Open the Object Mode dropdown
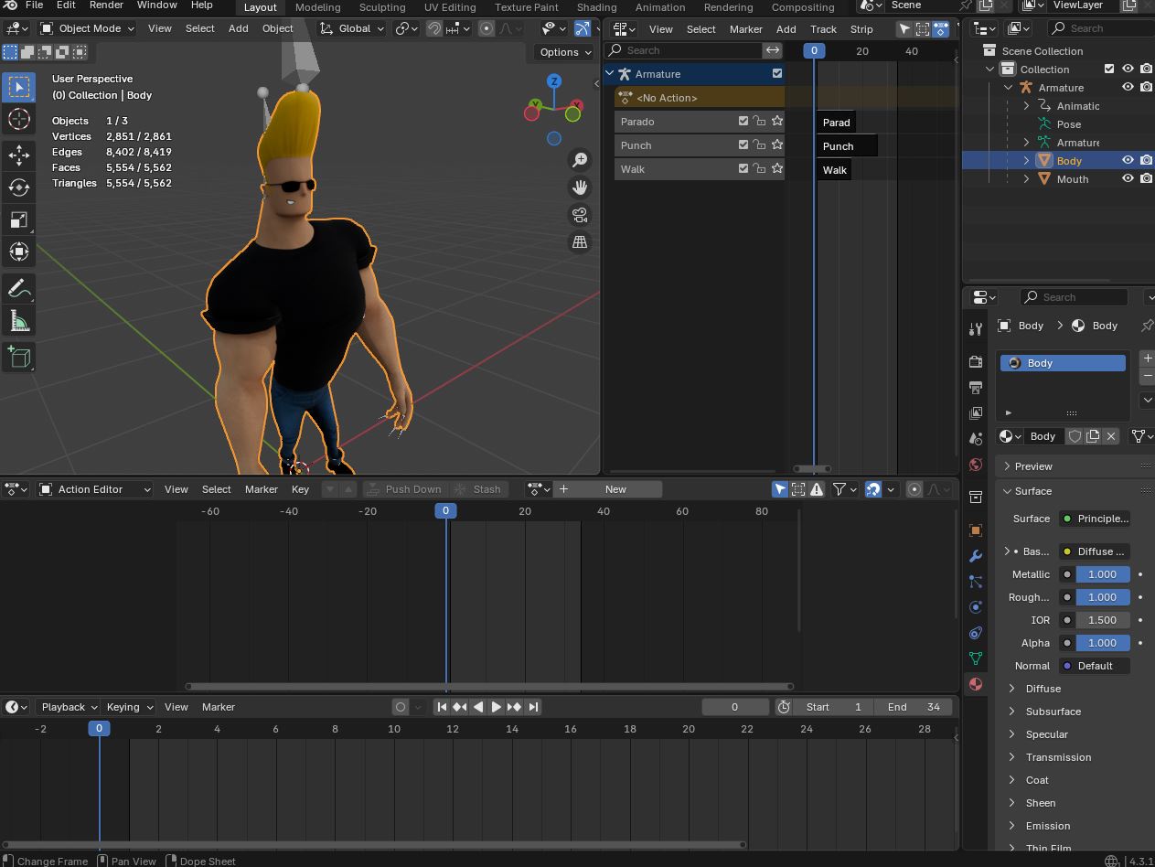 [x=88, y=28]
